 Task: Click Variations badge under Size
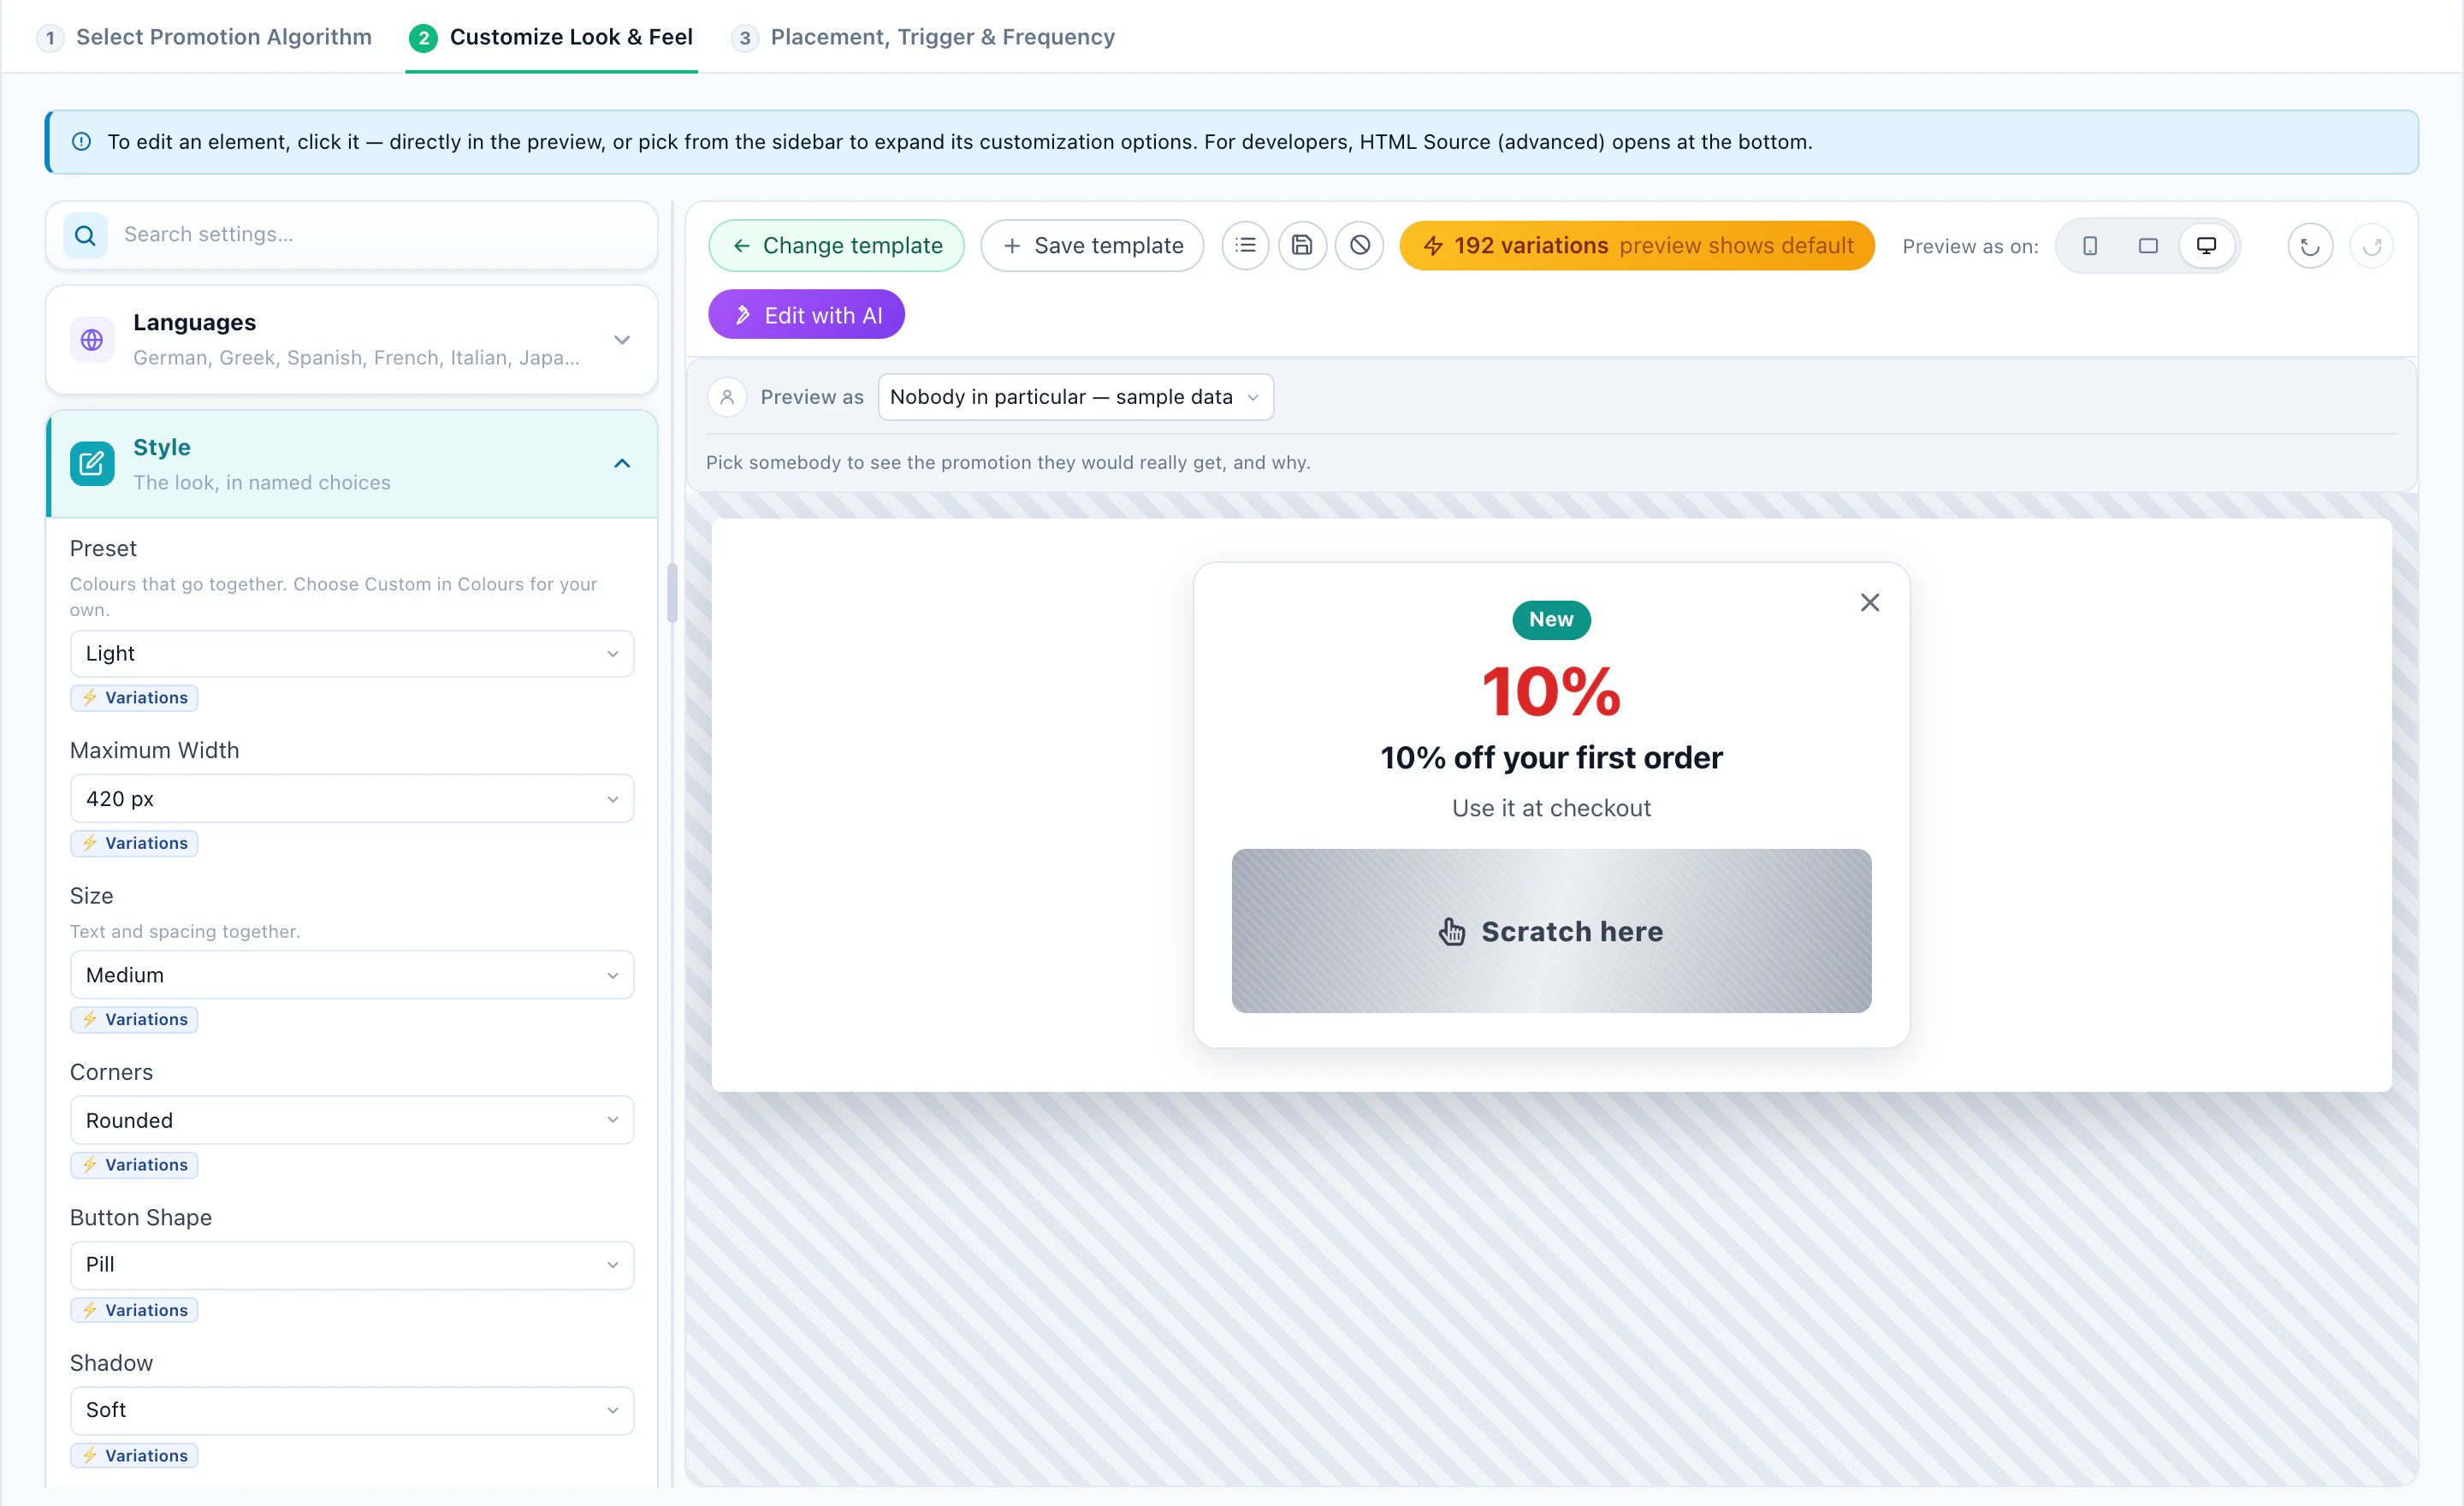click(x=134, y=1019)
